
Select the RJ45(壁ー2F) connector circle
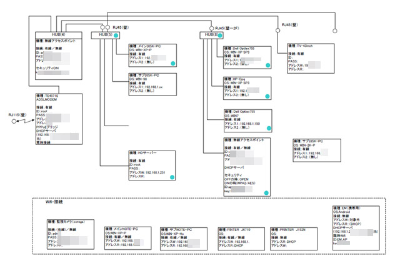click(x=211, y=28)
